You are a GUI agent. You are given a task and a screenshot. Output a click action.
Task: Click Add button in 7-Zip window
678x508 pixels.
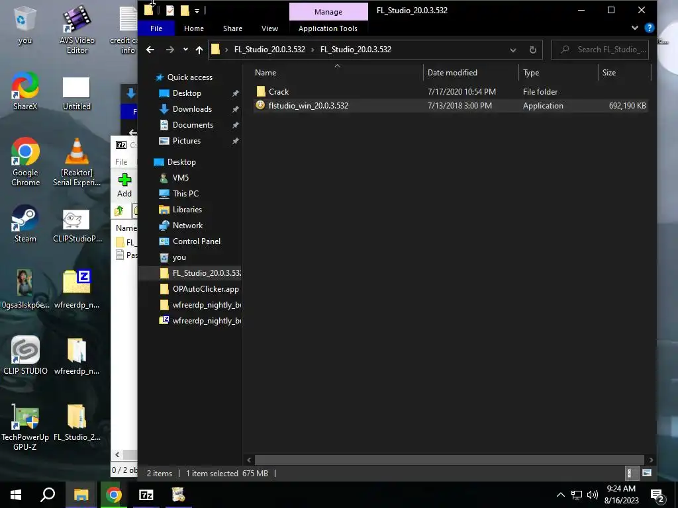pyautogui.click(x=124, y=185)
